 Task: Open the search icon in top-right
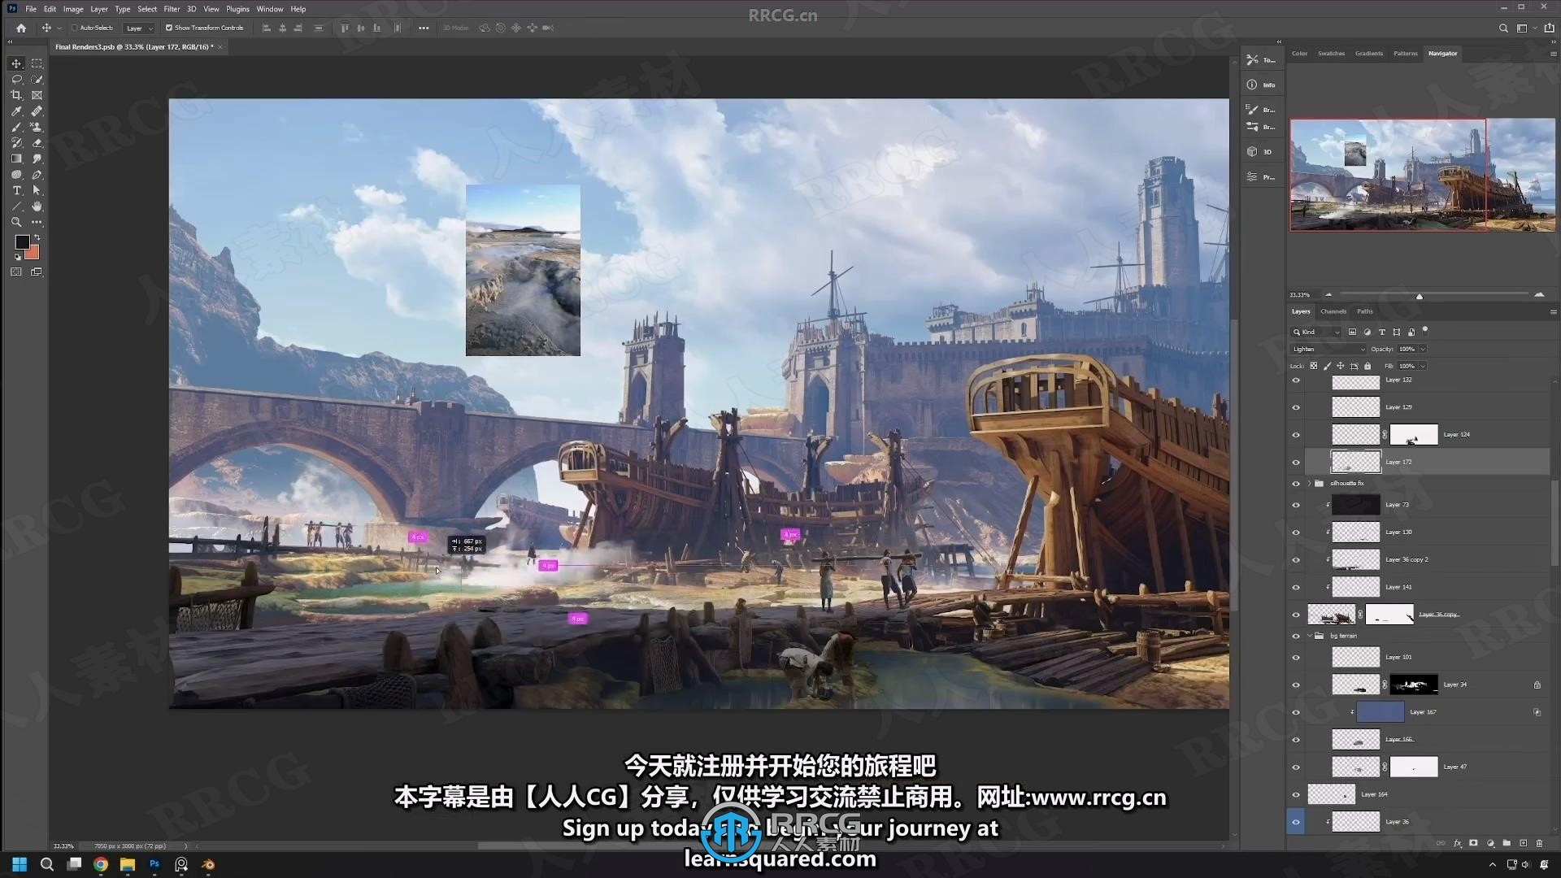click(1503, 28)
